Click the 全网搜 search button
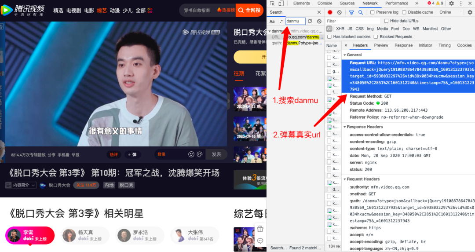 click(x=250, y=10)
